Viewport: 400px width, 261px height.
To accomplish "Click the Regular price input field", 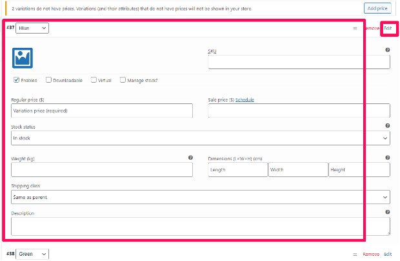I will click(x=101, y=110).
